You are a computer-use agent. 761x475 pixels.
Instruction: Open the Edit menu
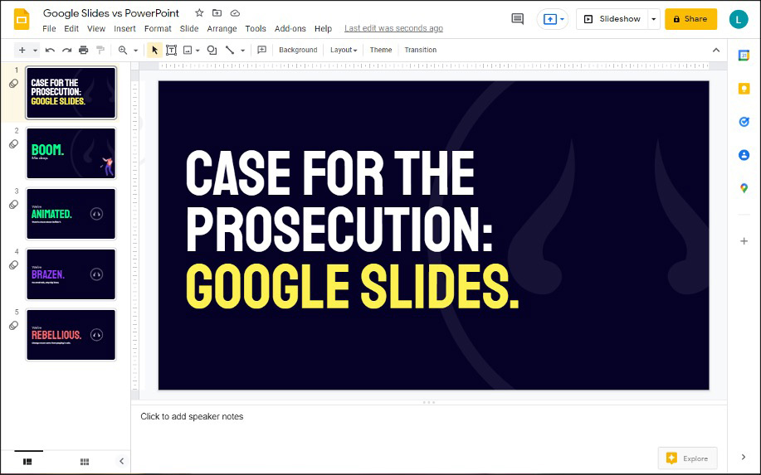tap(71, 28)
